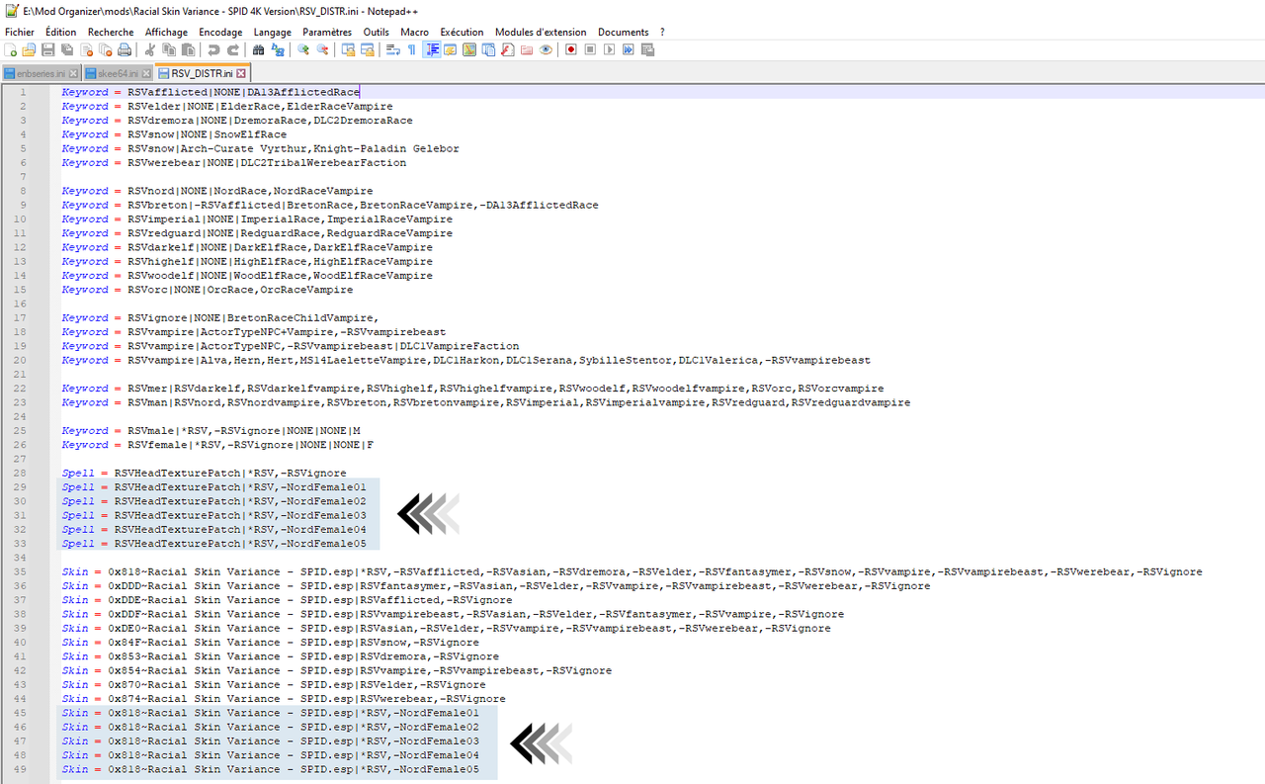1265x784 pixels.
Task: Click the RSVwerebear DLC2TribalWerebearFaction line
Action: point(233,162)
